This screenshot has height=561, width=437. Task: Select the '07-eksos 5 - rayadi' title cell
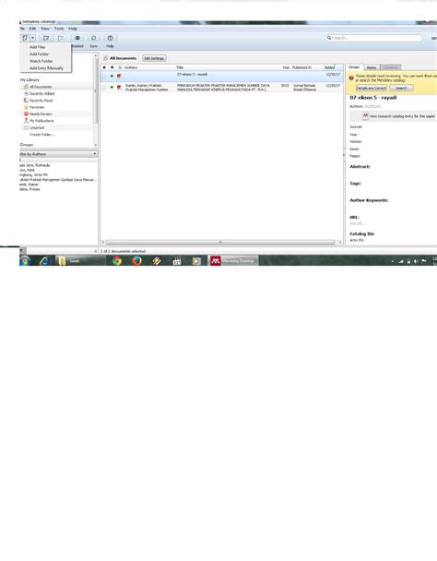192,75
